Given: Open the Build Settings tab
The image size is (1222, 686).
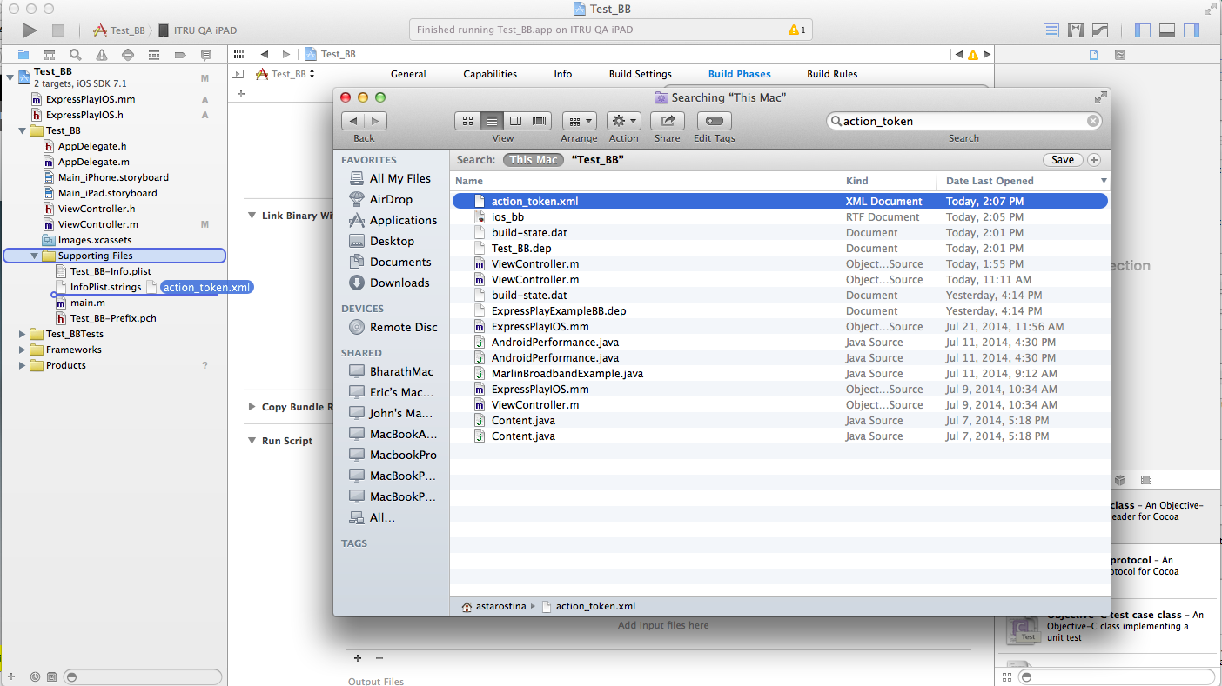Looking at the screenshot, I should (640, 74).
